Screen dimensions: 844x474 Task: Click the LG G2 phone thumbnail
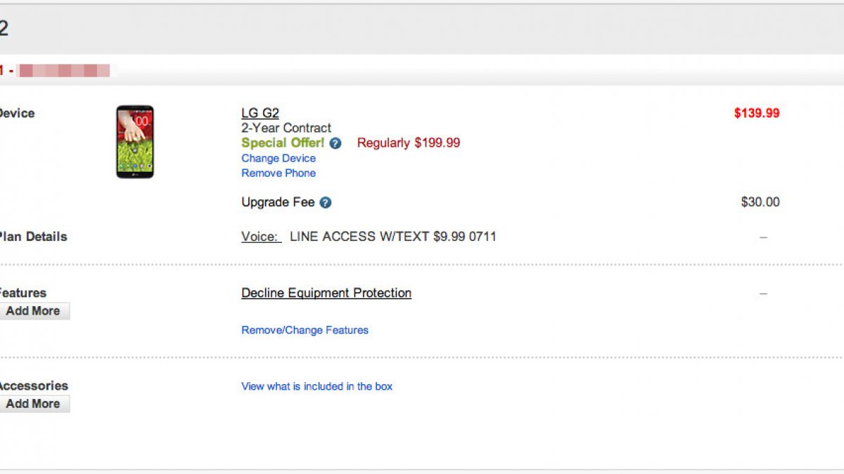135,142
